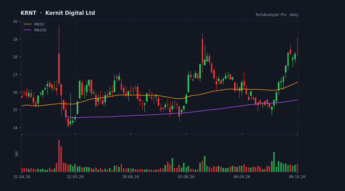Viewport: 345px width, 191px height.
Task: Select the MA200 legend label
Action: 40,30
